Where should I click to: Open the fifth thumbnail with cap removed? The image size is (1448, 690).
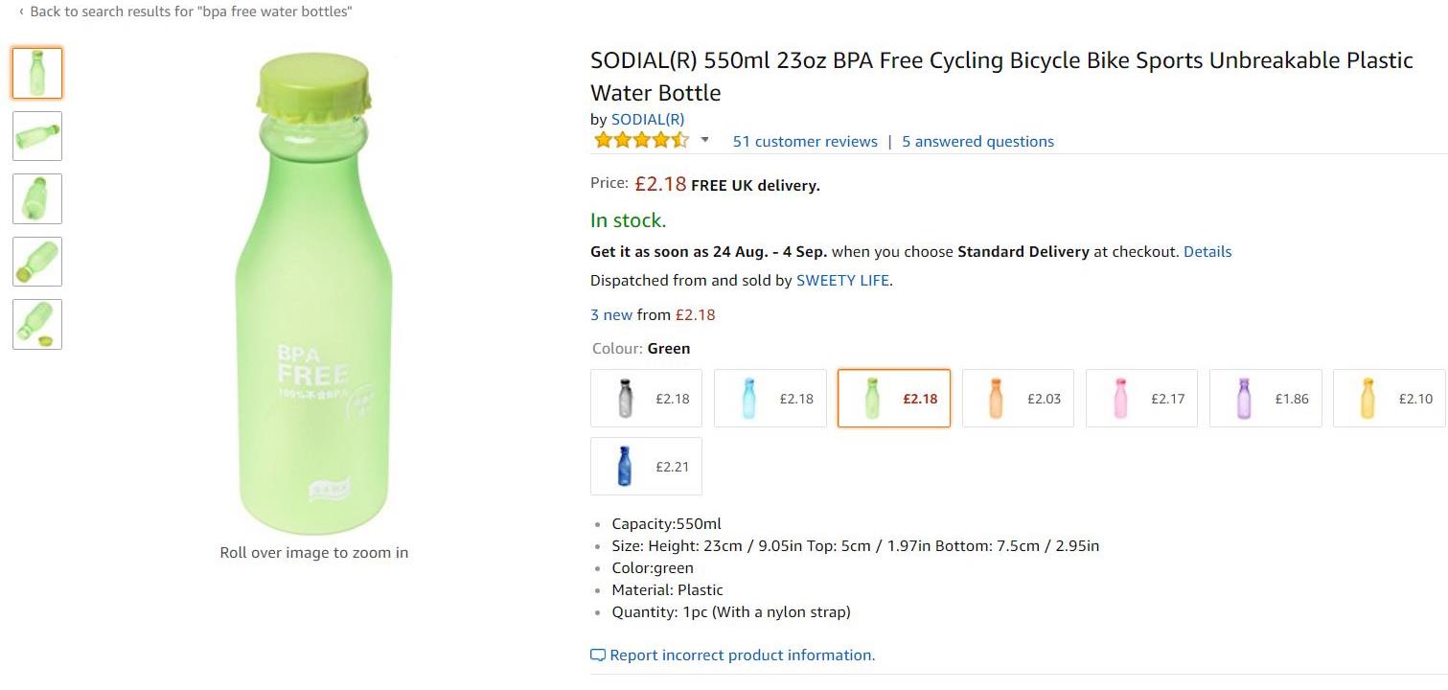tap(37, 324)
